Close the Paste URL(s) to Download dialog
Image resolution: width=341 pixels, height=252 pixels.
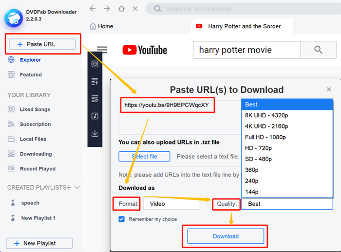pyautogui.click(x=329, y=90)
